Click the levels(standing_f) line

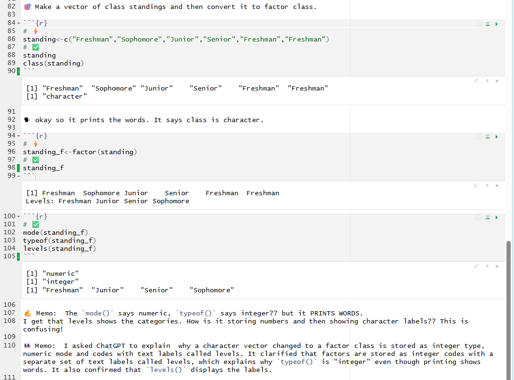(x=59, y=249)
